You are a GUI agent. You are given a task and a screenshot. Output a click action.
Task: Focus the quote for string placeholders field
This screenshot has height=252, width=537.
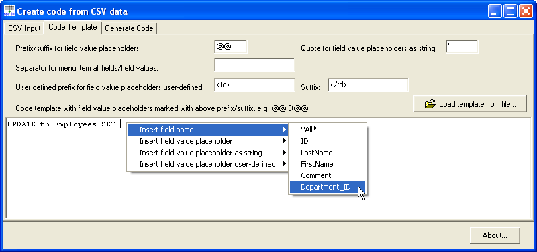[462, 46]
